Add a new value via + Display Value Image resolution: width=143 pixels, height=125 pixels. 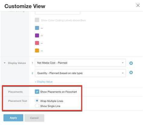(44, 82)
